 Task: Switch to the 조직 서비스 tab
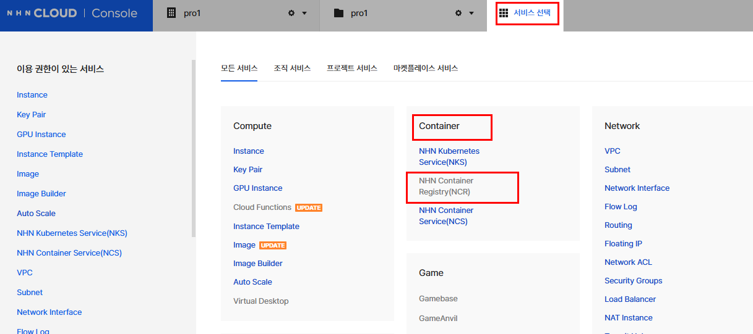(x=292, y=68)
